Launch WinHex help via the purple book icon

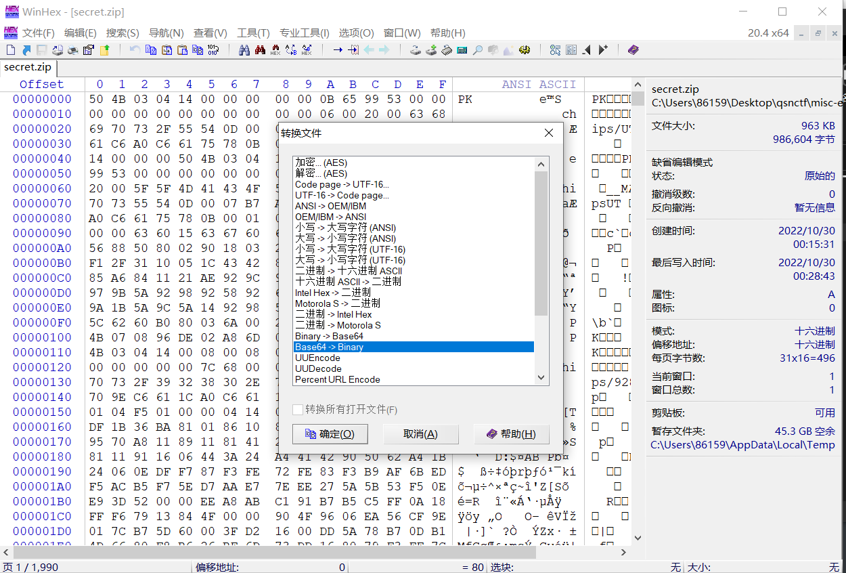[x=633, y=49]
